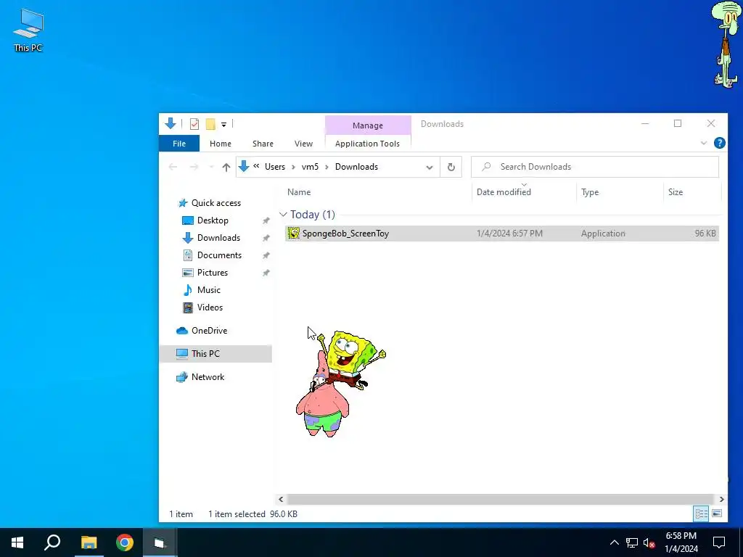Click the Manage contextual tab header
The width and height of the screenshot is (743, 557).
point(368,125)
